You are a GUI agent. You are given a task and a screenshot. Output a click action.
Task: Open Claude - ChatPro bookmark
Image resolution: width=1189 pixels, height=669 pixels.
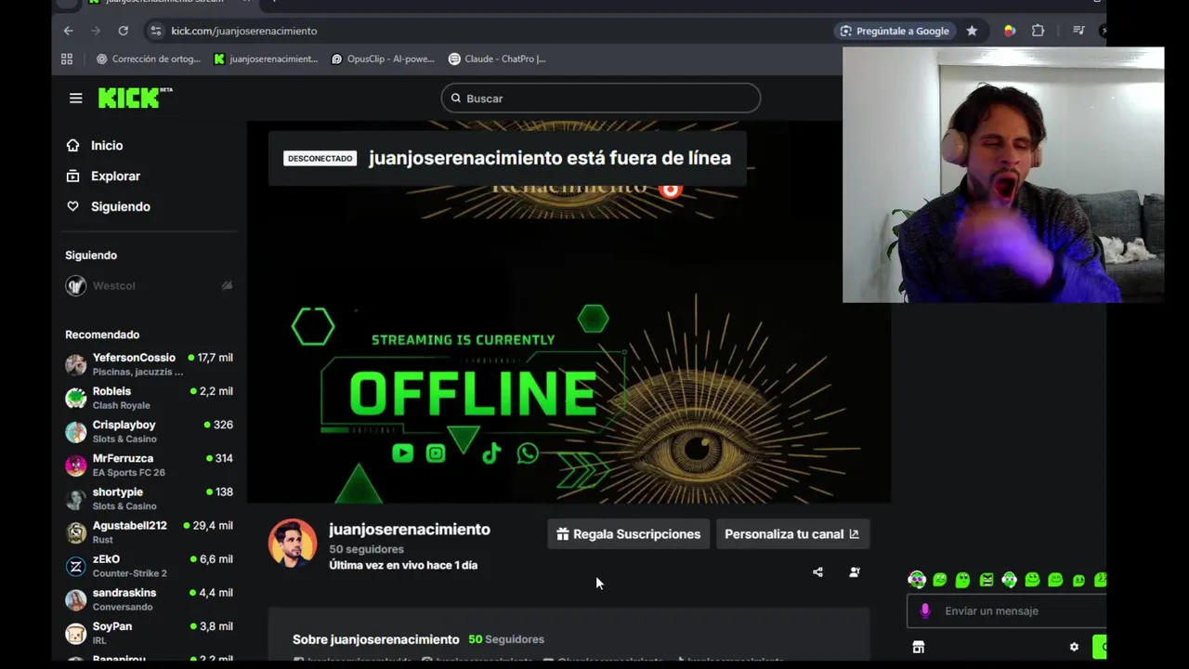(497, 59)
